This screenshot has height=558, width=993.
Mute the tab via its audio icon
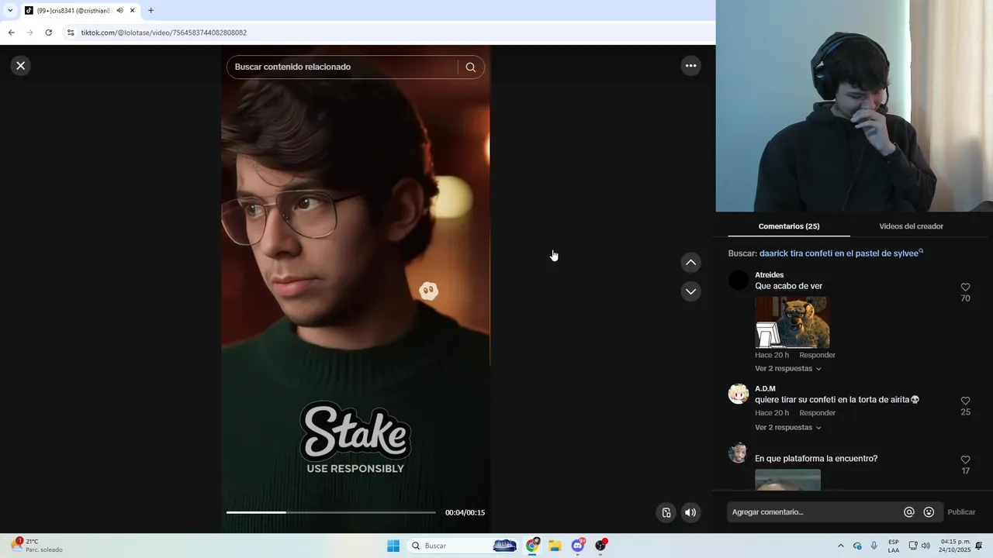120,11
